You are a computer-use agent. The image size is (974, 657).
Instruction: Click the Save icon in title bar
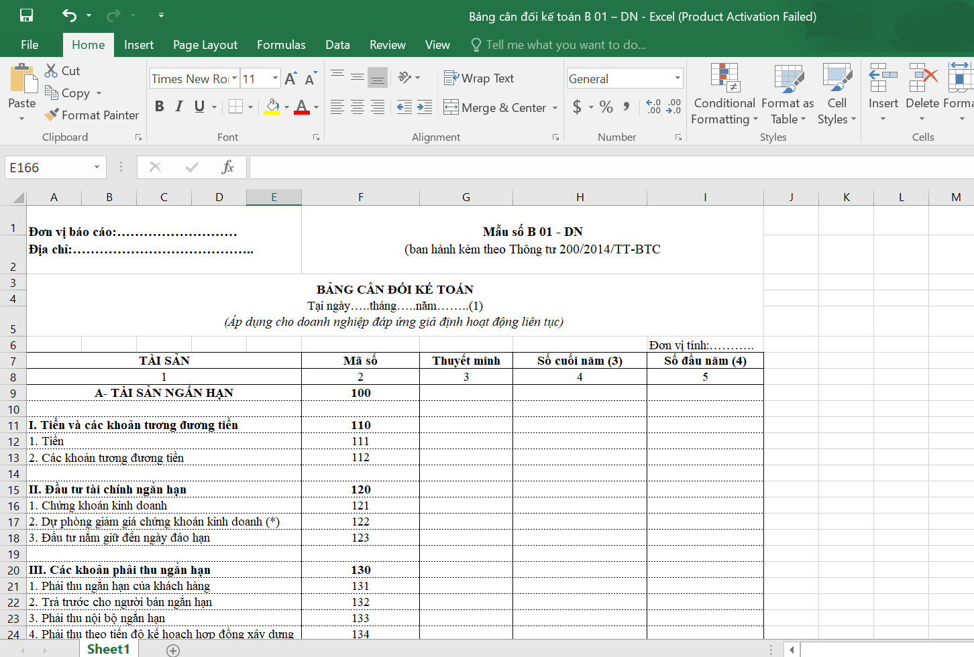26,15
